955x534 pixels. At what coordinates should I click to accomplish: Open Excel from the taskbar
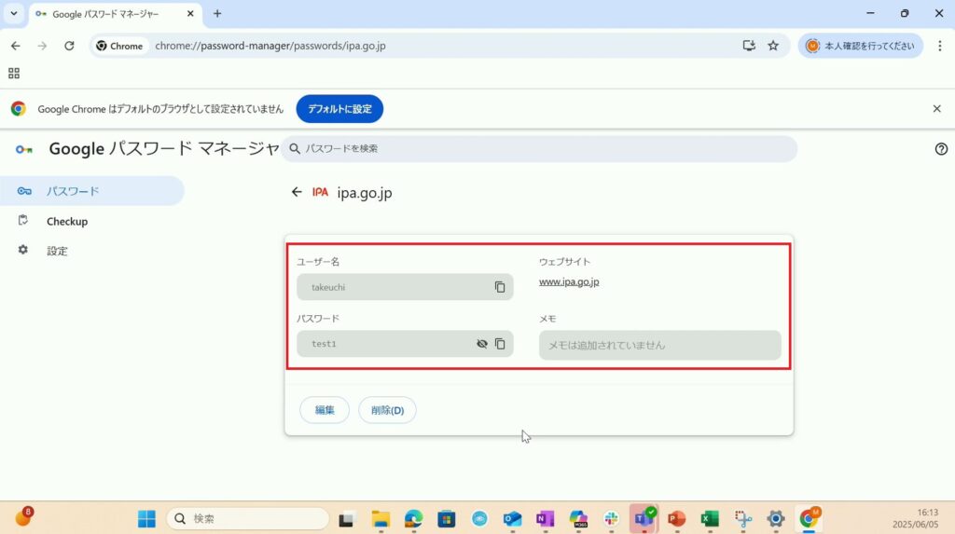click(x=710, y=519)
